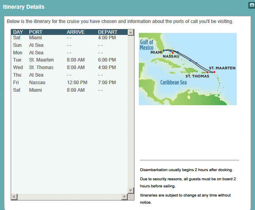Click the NASSAU label on map
The width and height of the screenshot is (255, 210).
[171, 56]
